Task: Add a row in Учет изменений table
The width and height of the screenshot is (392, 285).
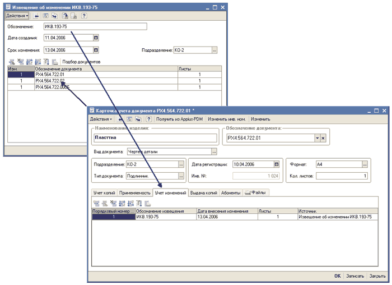Action: (x=96, y=204)
